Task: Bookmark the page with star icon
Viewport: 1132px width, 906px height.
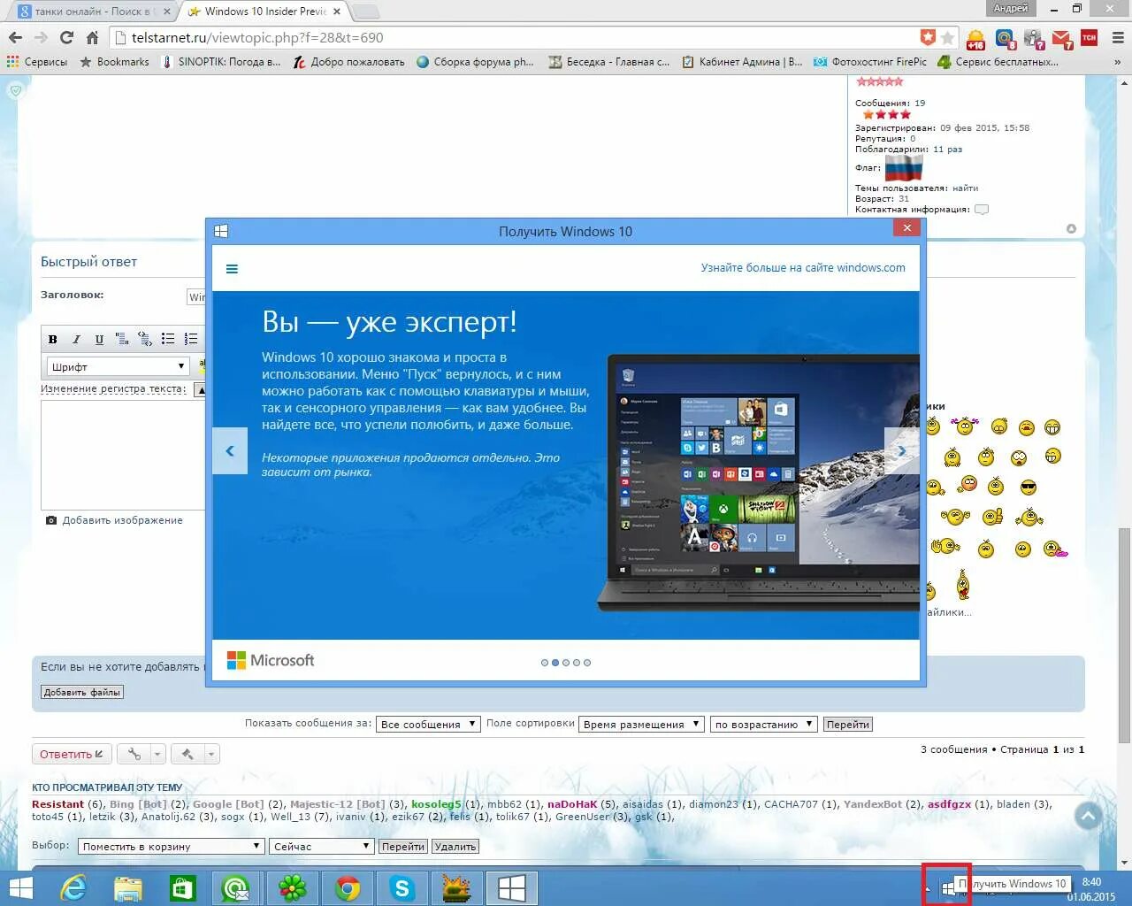Action: click(947, 37)
